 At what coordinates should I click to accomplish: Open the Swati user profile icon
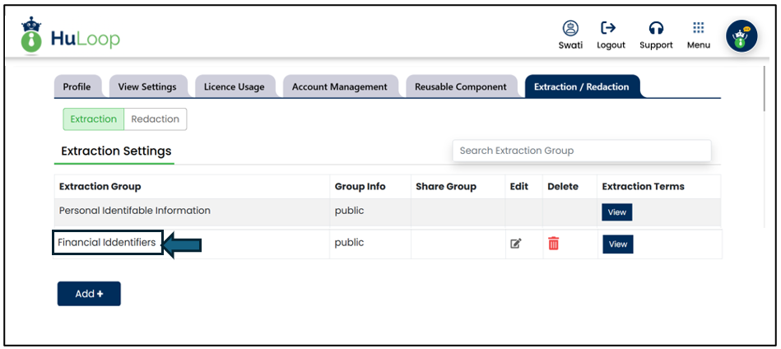570,28
